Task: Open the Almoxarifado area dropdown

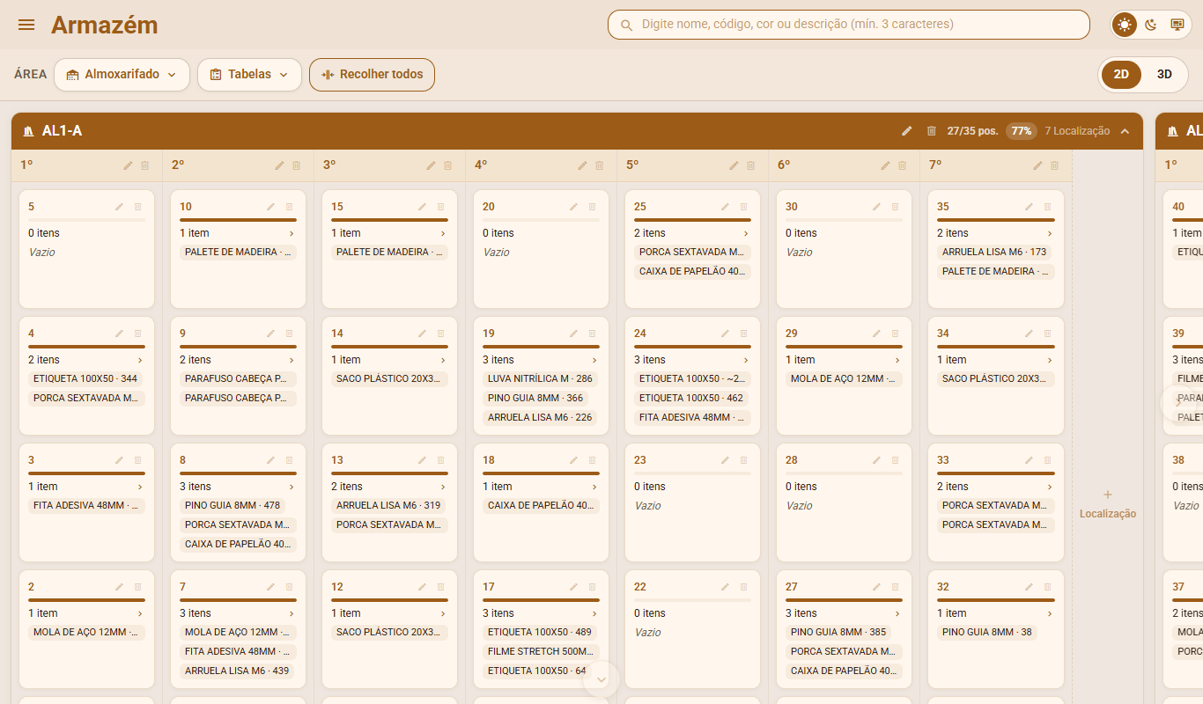Action: (x=122, y=75)
